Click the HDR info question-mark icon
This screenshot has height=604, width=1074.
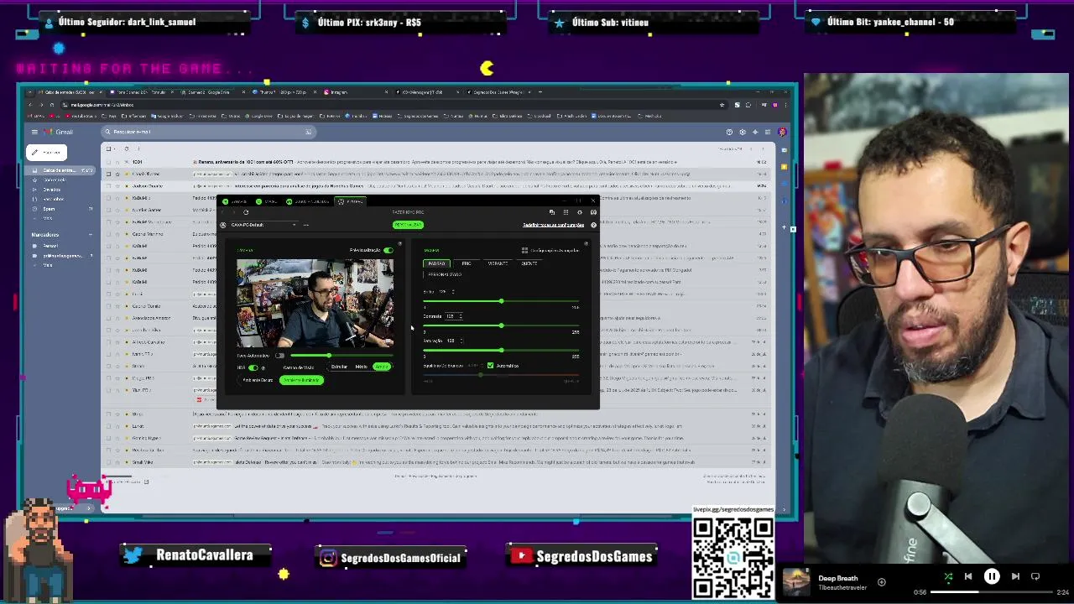pos(263,367)
